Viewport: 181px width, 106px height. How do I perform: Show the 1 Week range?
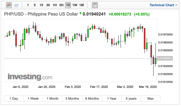pos(33,99)
